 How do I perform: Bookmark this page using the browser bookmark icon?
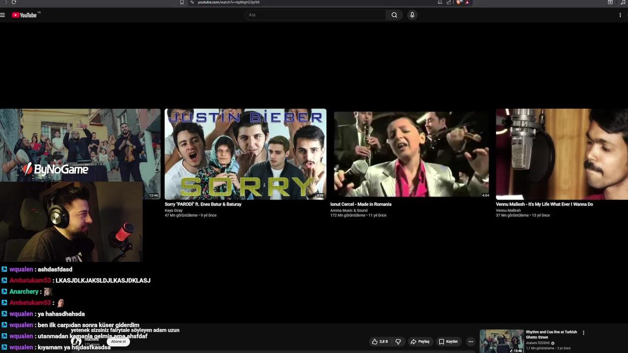(182, 2)
